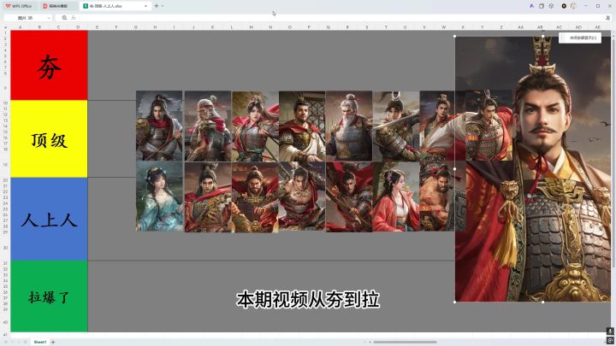The height and width of the screenshot is (346, 616).
Task: Select bottom-row muscular orange-skinned fighter
Action: pos(437,196)
